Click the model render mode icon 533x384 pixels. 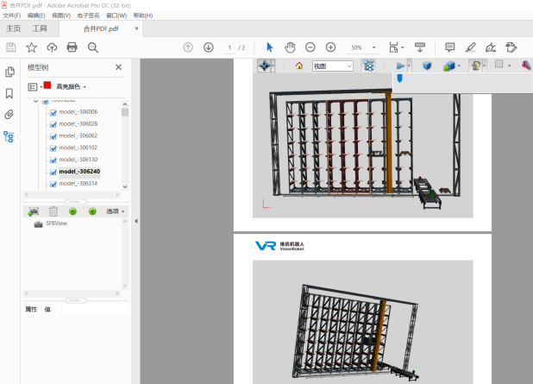(x=449, y=66)
